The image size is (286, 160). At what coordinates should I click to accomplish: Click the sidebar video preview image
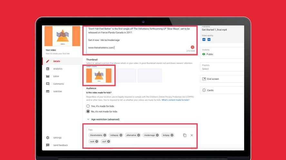pyautogui.click(x=62, y=36)
